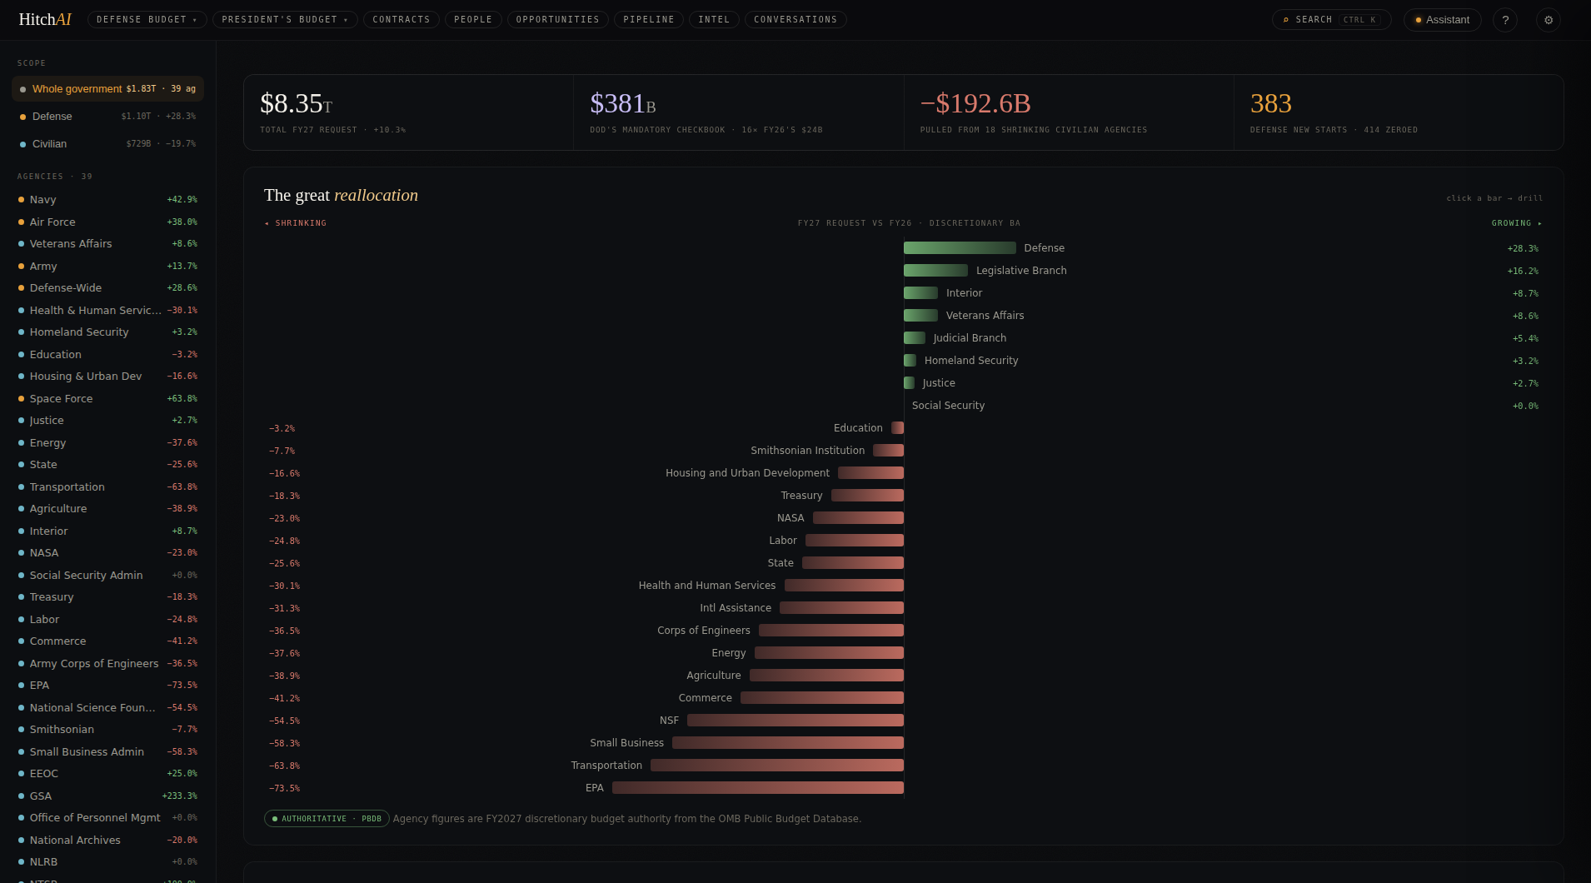
Task: Open the People tab
Action: tap(473, 19)
